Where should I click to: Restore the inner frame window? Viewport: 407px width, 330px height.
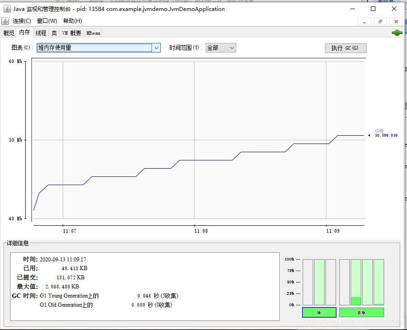380,21
